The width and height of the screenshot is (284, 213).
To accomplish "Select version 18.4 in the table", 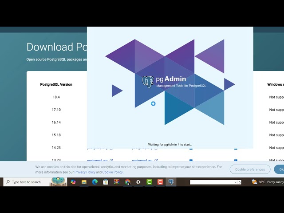I will pos(56,97).
